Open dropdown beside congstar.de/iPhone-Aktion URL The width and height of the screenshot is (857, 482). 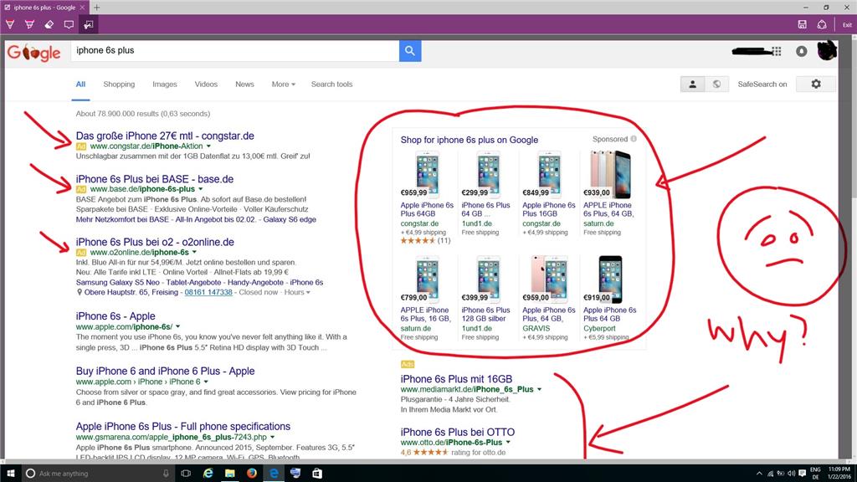[x=208, y=146]
